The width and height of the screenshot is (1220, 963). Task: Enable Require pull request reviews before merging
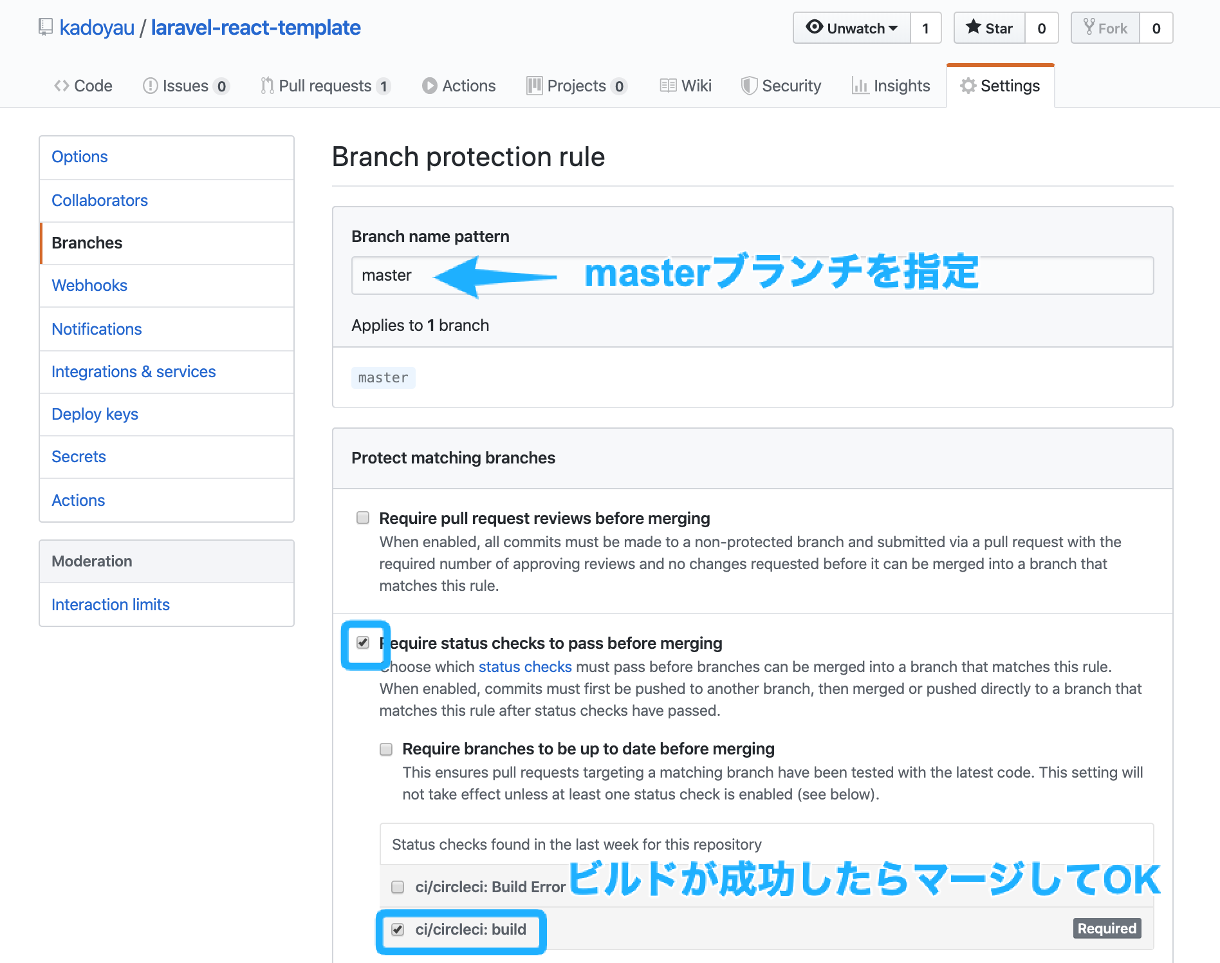[363, 518]
